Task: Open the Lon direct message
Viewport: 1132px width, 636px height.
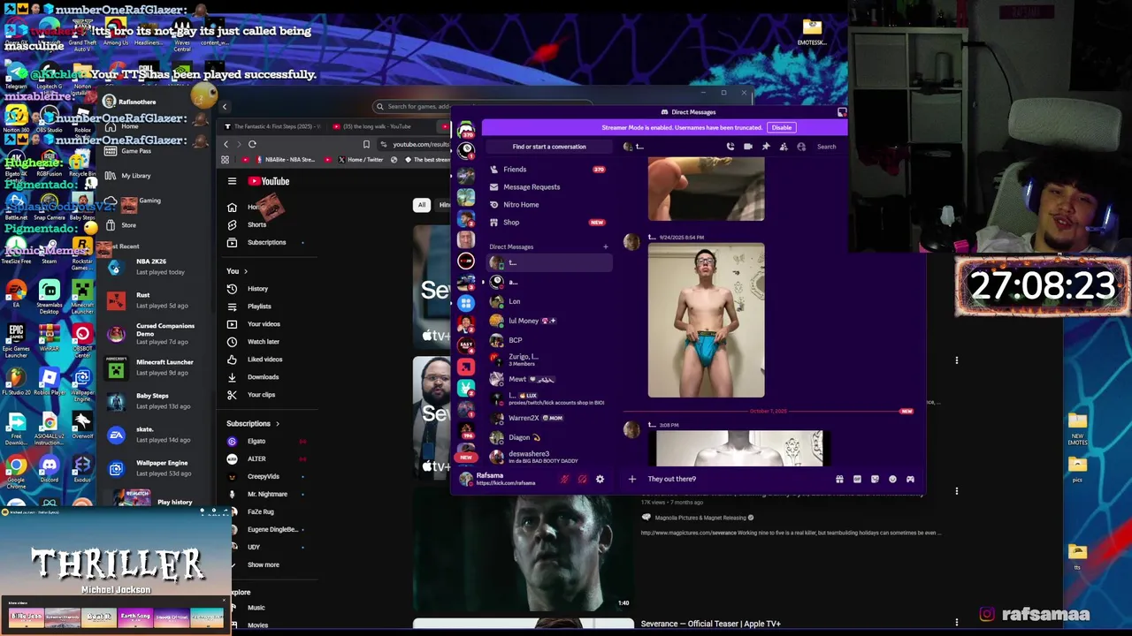Action: coord(548,301)
